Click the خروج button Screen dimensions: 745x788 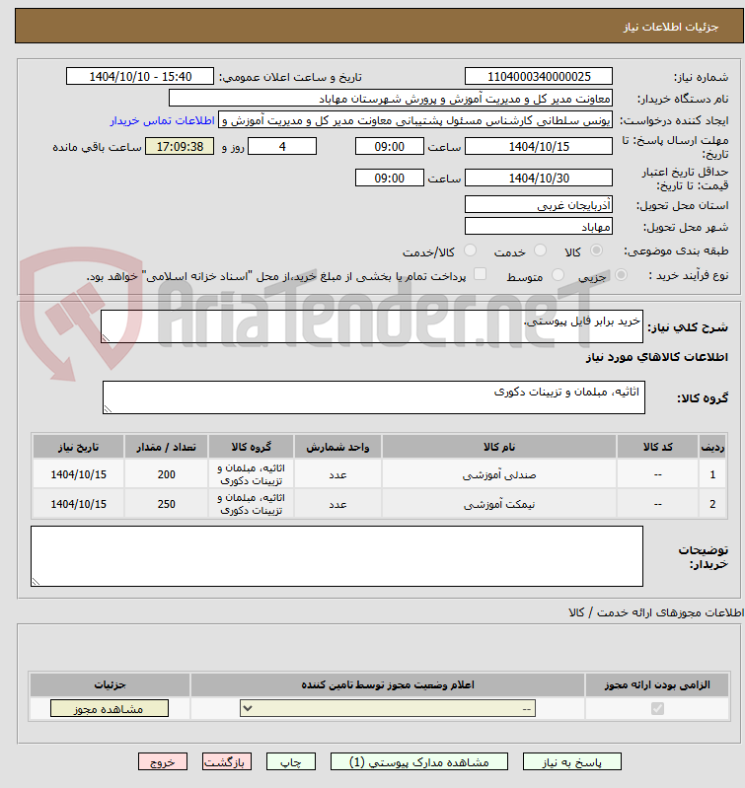click(x=163, y=762)
